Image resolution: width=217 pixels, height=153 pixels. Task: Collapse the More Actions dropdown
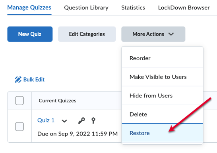coord(153,34)
